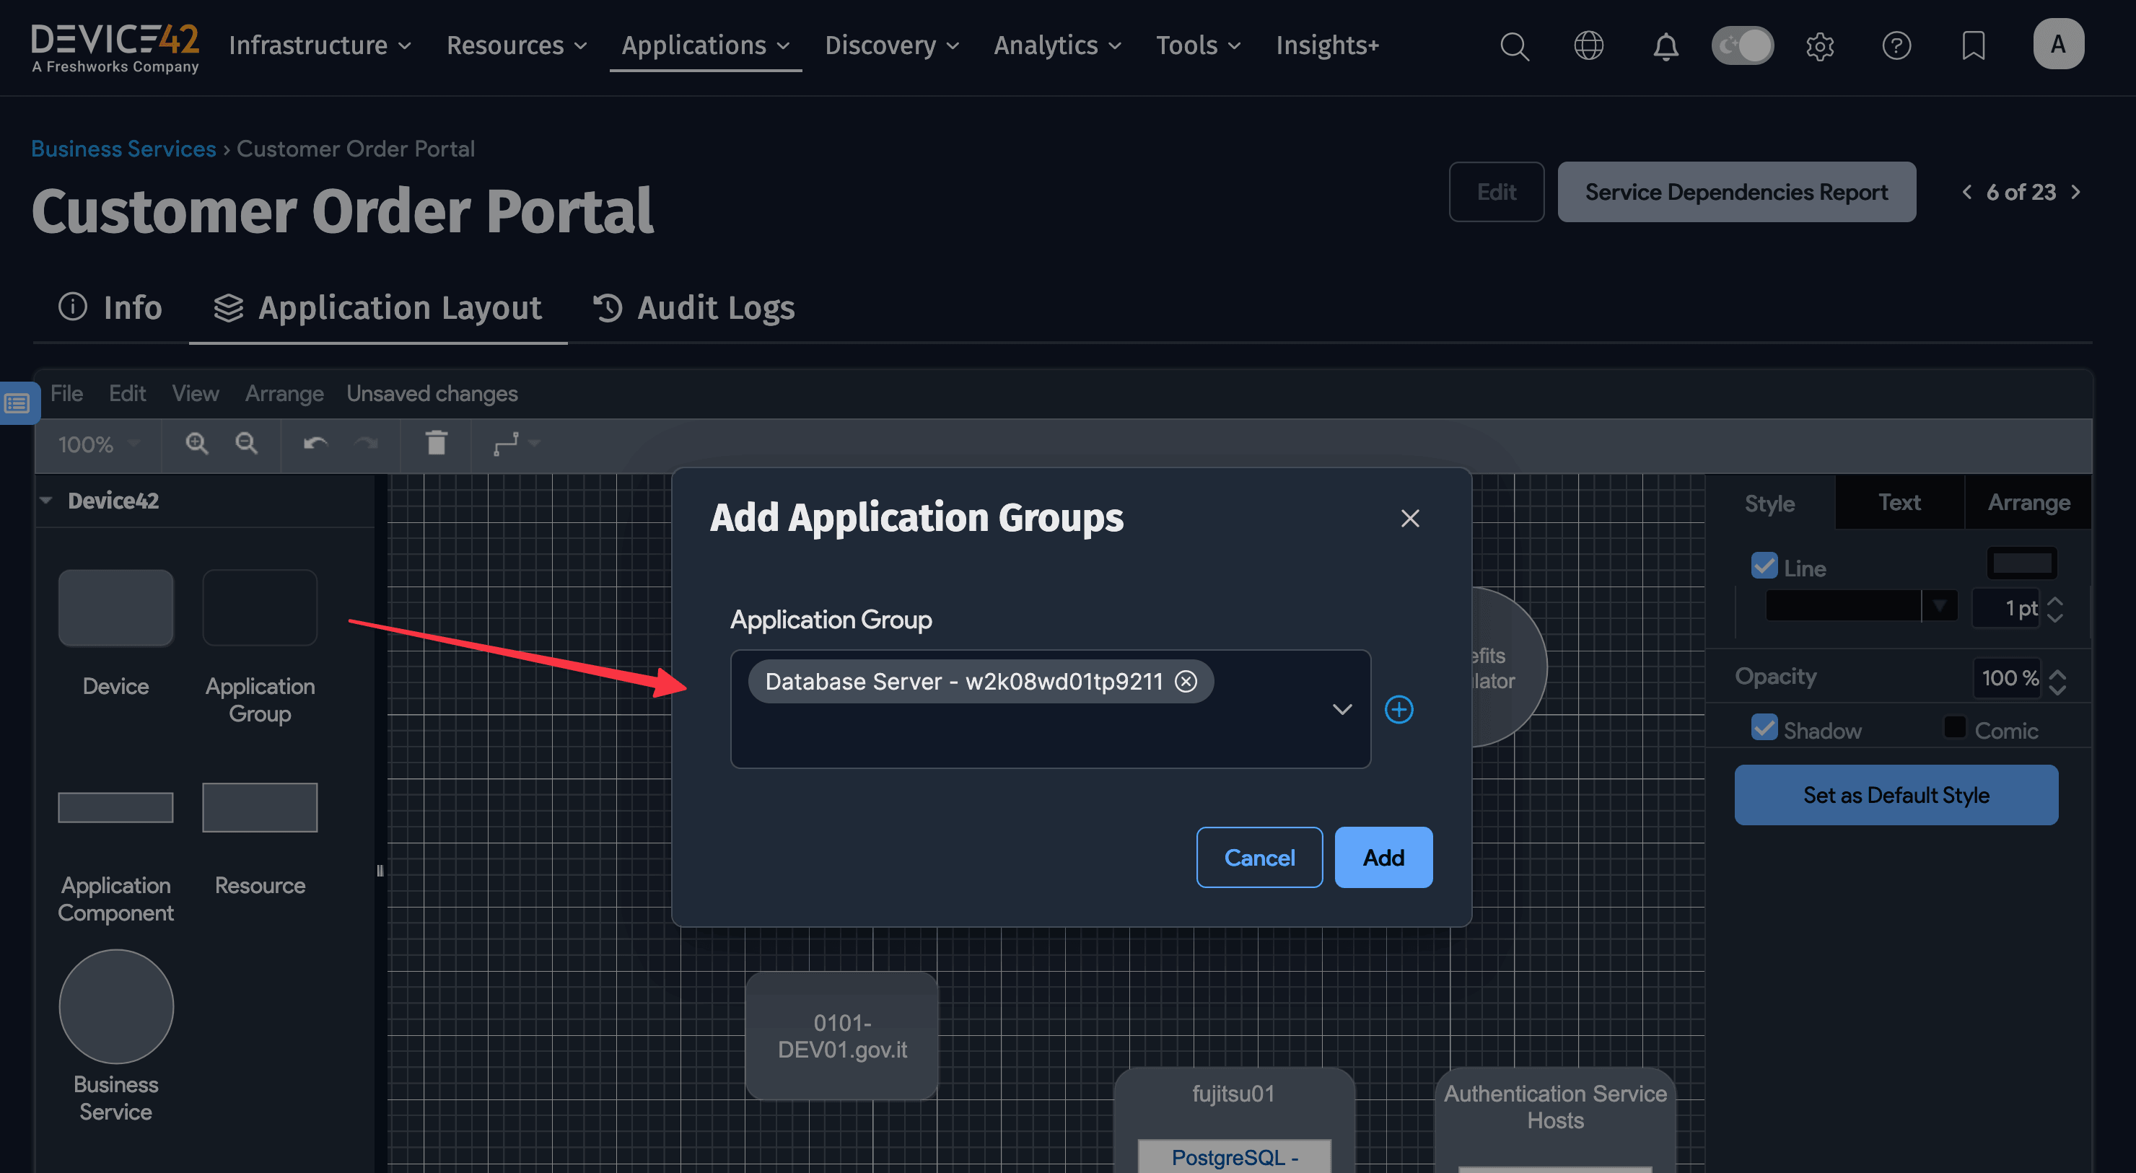This screenshot has width=2136, height=1173.
Task: Enable the Comic style checkbox
Action: click(x=1956, y=728)
